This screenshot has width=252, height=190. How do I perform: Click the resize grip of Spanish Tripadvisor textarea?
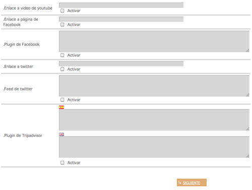pos(247,129)
